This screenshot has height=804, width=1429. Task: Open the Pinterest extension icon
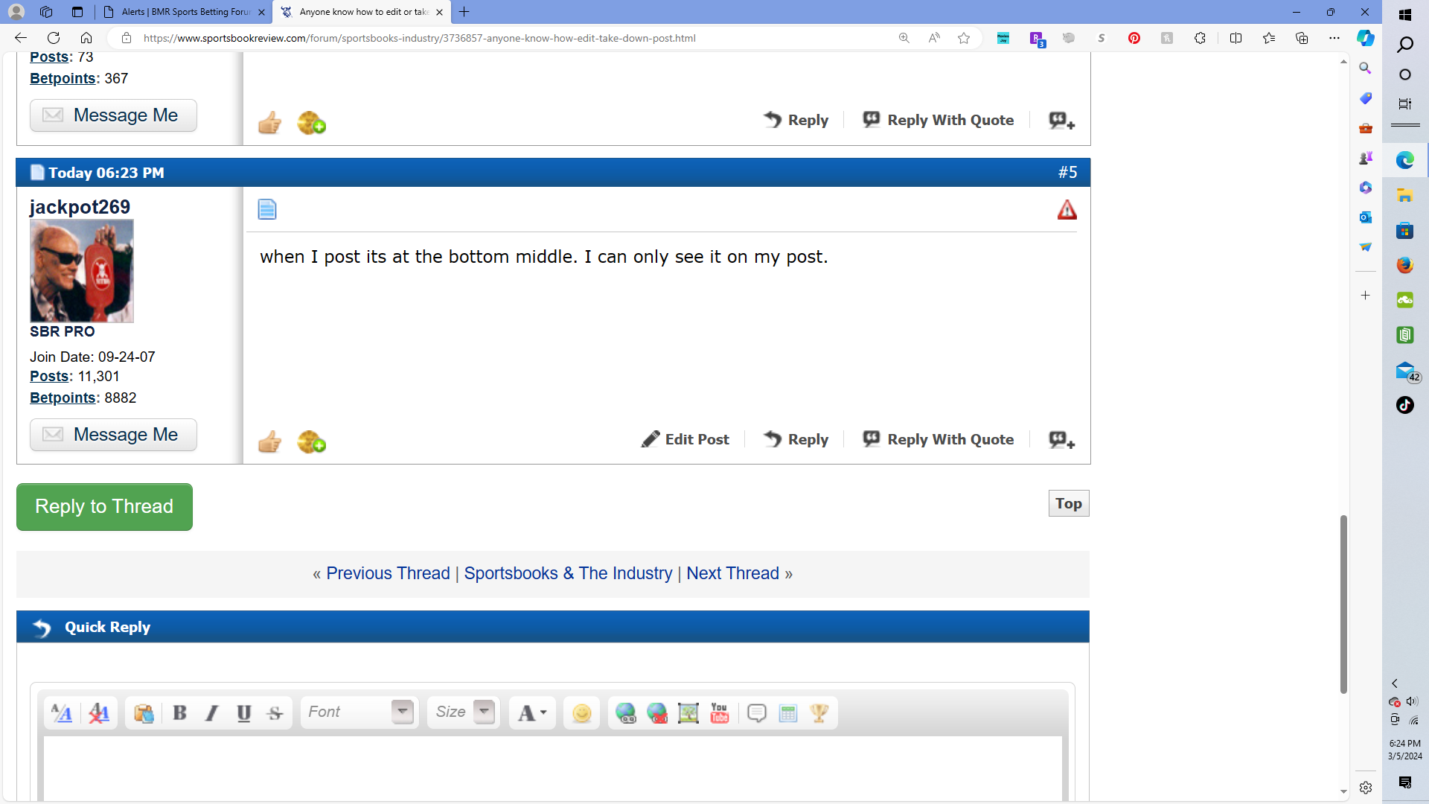pyautogui.click(x=1134, y=38)
